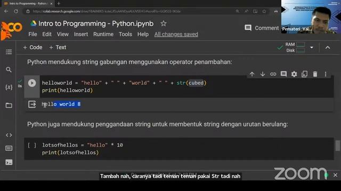Run the helloworld code cell
The image size is (341, 191).
click(x=32, y=83)
